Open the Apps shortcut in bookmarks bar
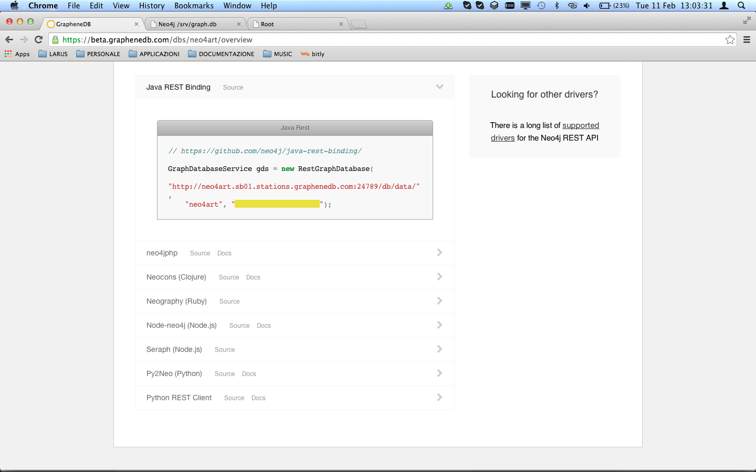Viewport: 756px width, 472px height. pos(17,54)
